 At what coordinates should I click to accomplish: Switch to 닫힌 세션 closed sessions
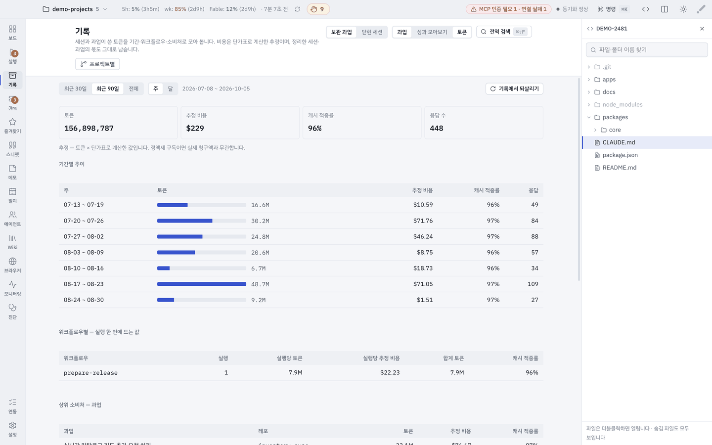[372, 32]
